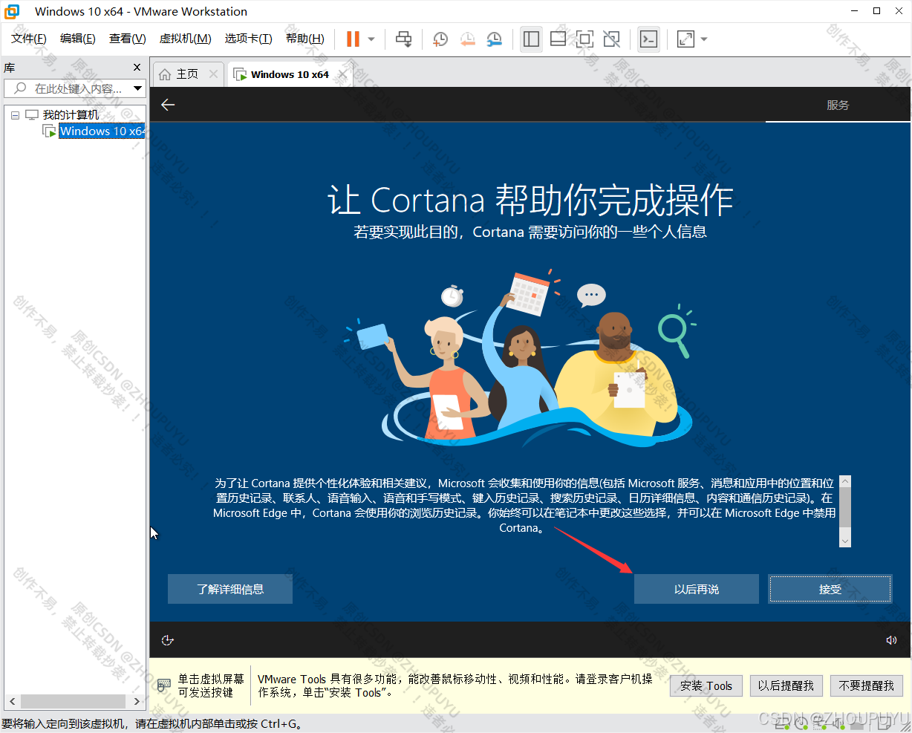Open the 查看(V) menu
This screenshot has width=912, height=733.
click(x=128, y=39)
